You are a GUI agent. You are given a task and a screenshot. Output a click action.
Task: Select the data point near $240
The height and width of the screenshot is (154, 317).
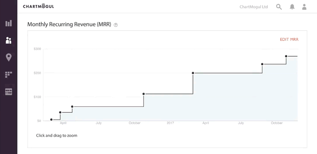tap(262, 64)
